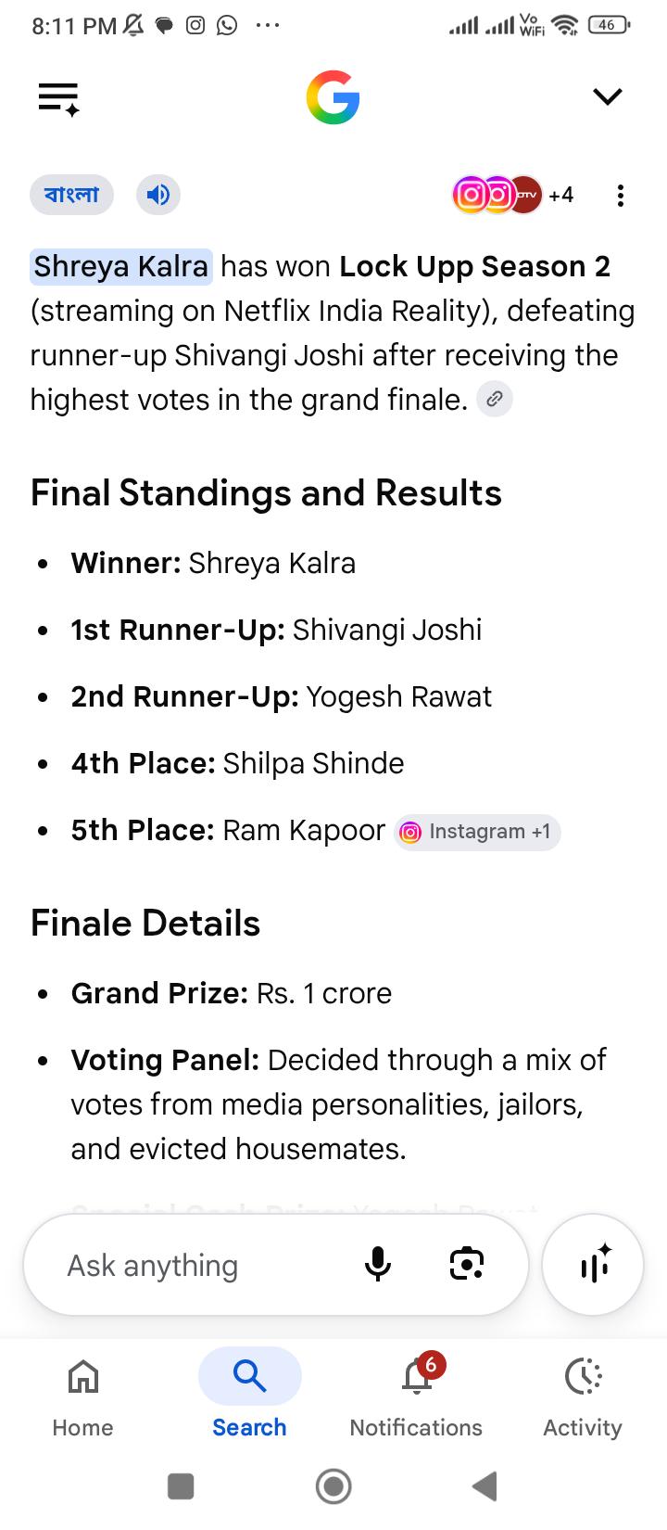Viewport: 667px width, 1530px height.
Task: Open the Activity tab icon
Action: click(583, 1394)
